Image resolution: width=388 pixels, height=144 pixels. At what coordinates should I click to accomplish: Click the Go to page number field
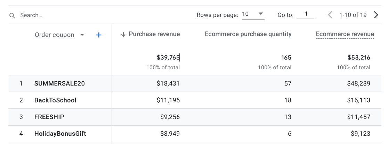306,14
